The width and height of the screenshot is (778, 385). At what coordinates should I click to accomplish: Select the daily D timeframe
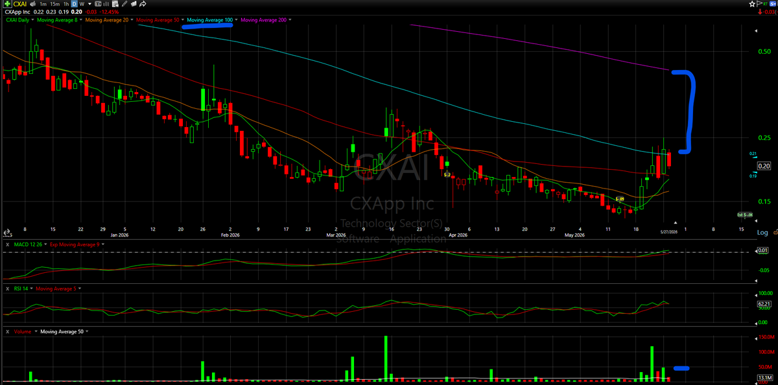tap(74, 4)
